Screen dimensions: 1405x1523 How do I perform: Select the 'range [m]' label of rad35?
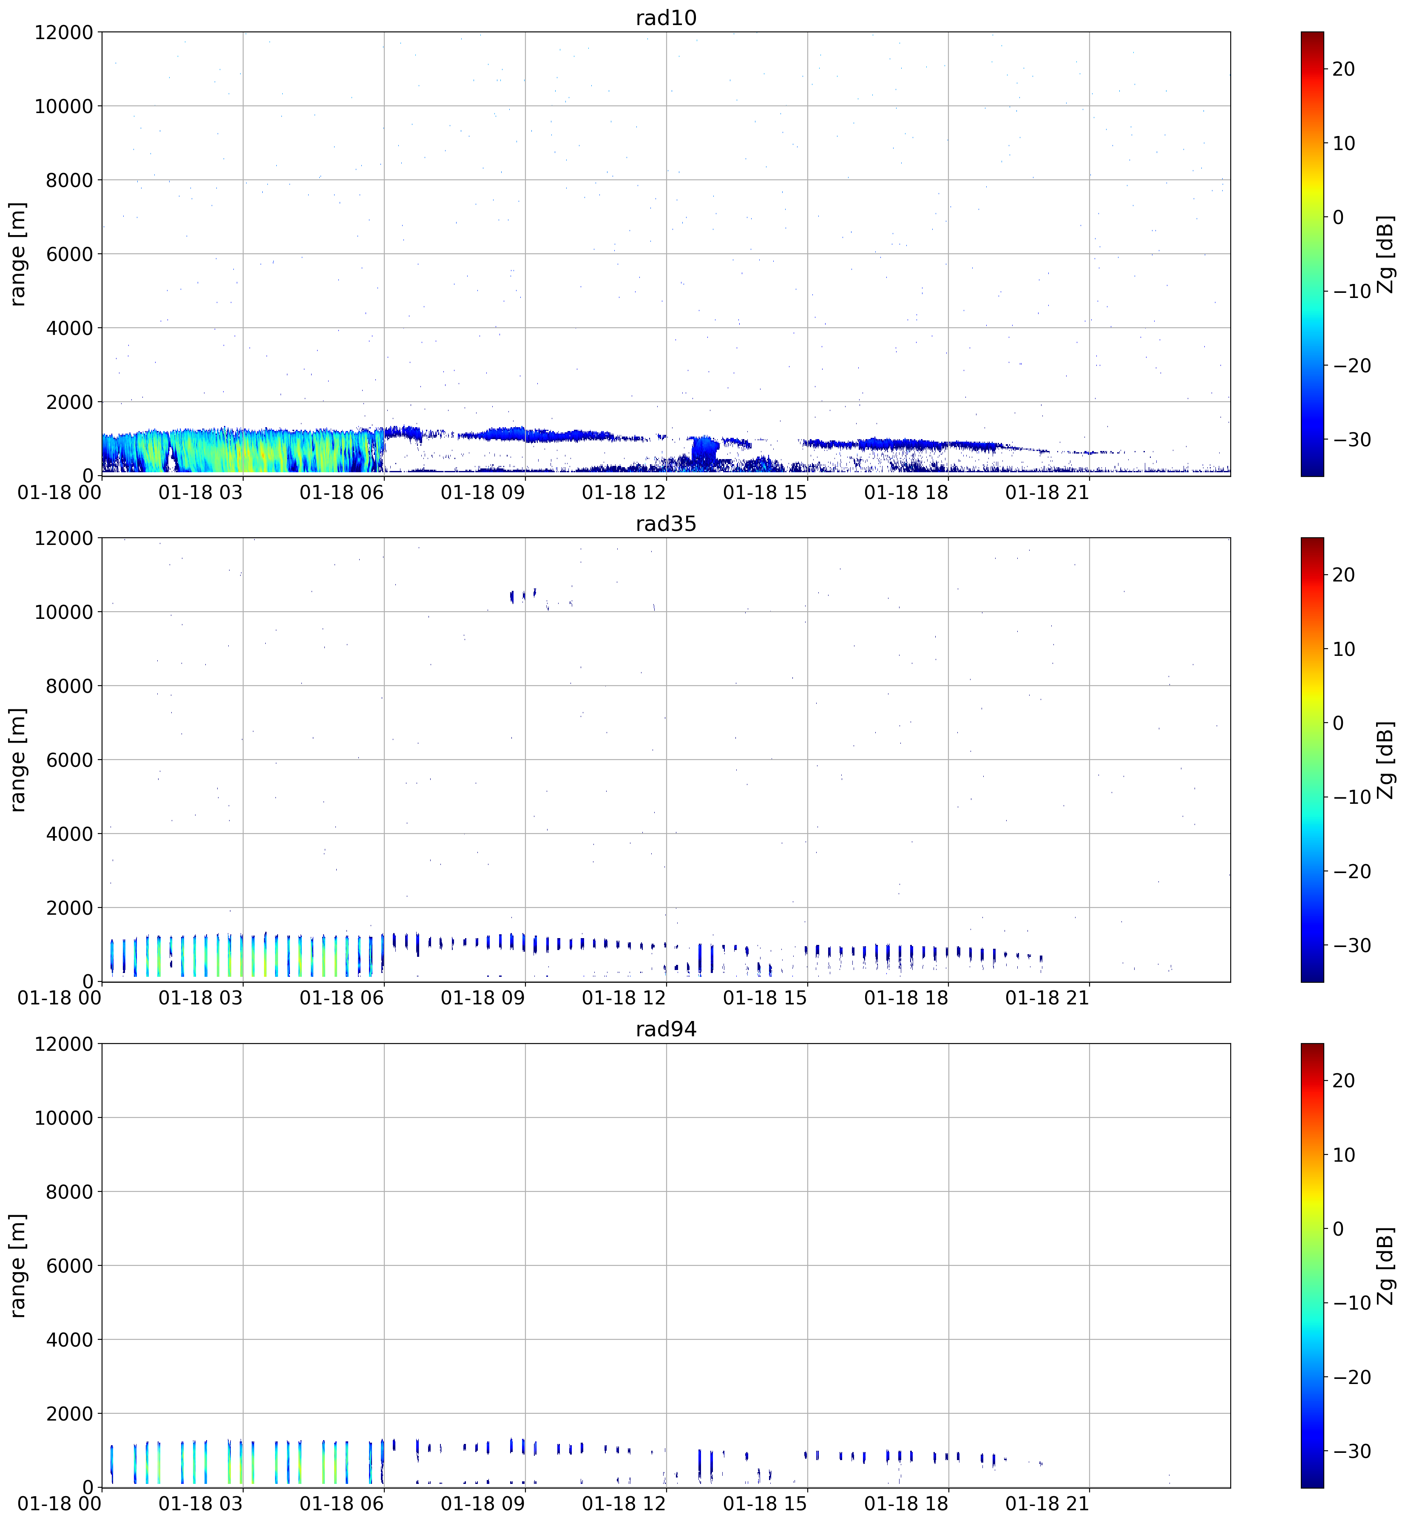coord(18,760)
